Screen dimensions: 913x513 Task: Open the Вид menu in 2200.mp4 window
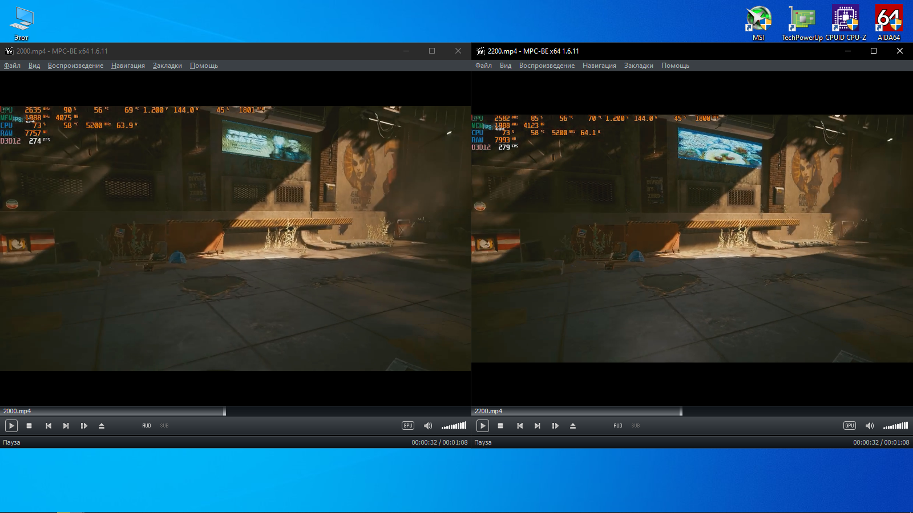tap(506, 66)
